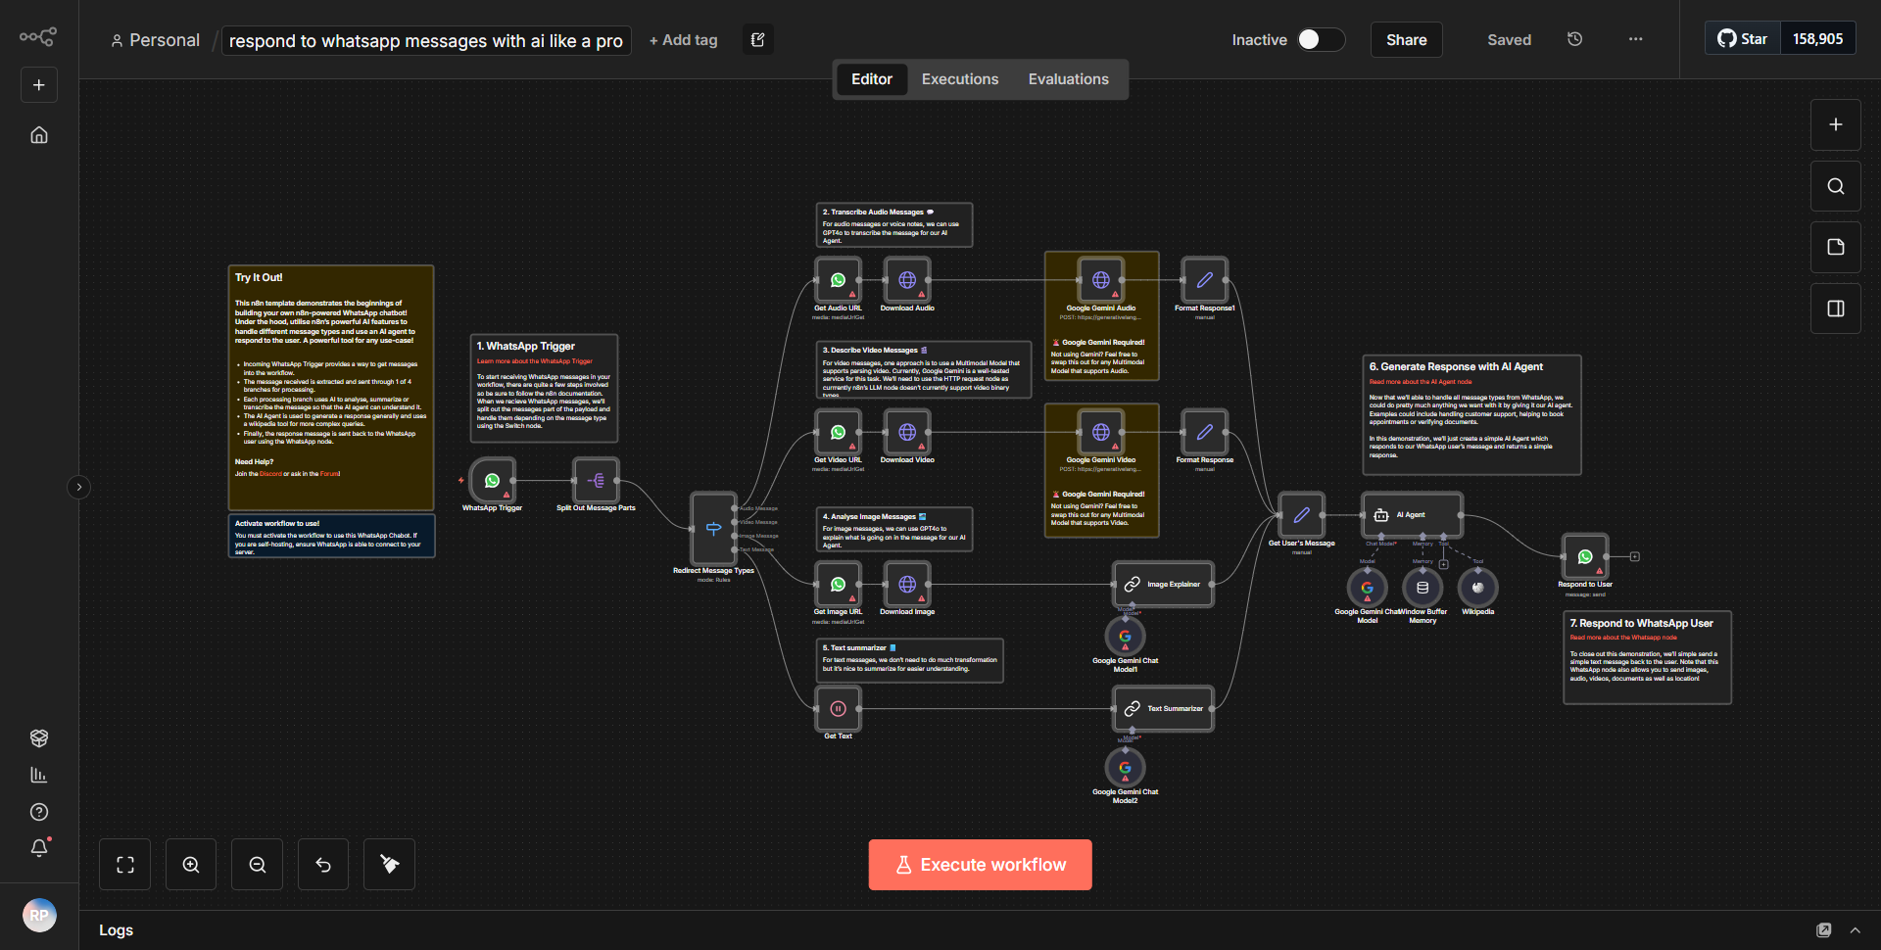Viewport: 1881px width, 950px height.
Task: Open the Try It Out! sticky note
Action: pos(331,388)
